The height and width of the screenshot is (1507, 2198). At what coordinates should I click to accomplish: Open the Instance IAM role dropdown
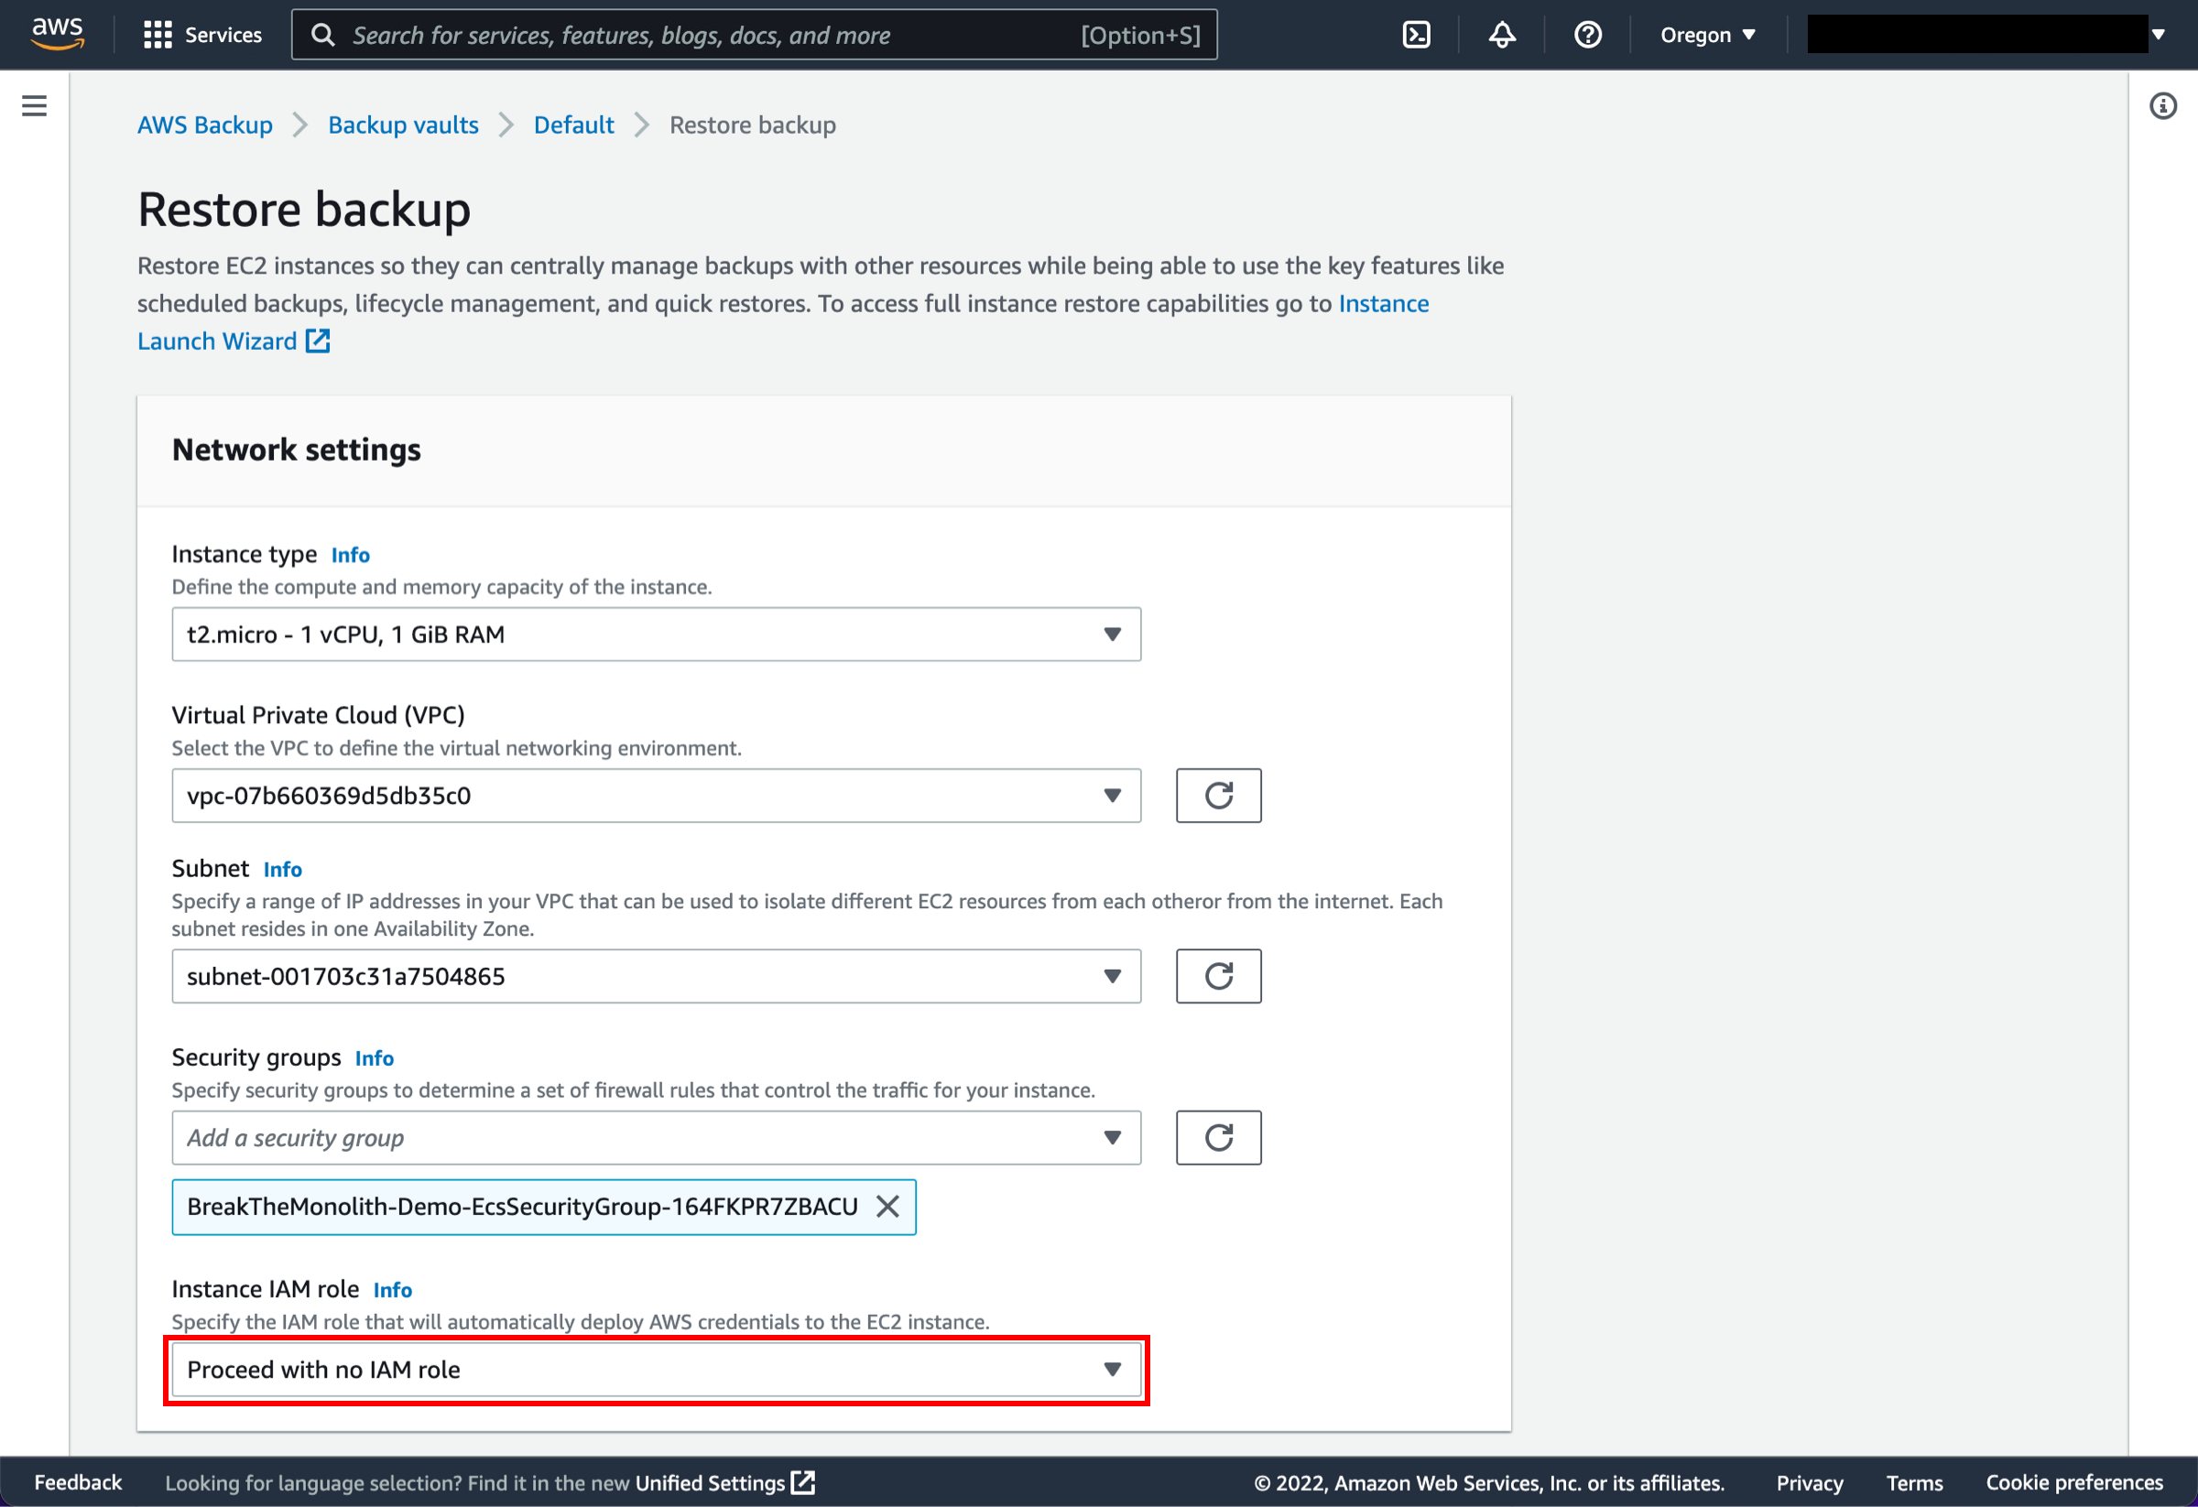point(657,1370)
